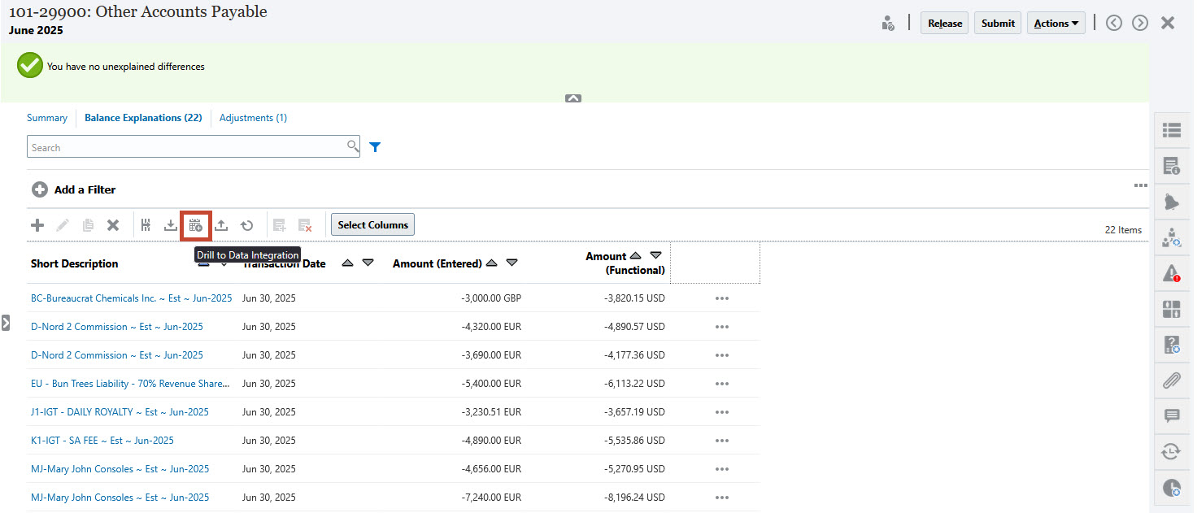Open the grid attributes panel in the sidebar
The height and width of the screenshot is (513, 1197).
click(1171, 309)
